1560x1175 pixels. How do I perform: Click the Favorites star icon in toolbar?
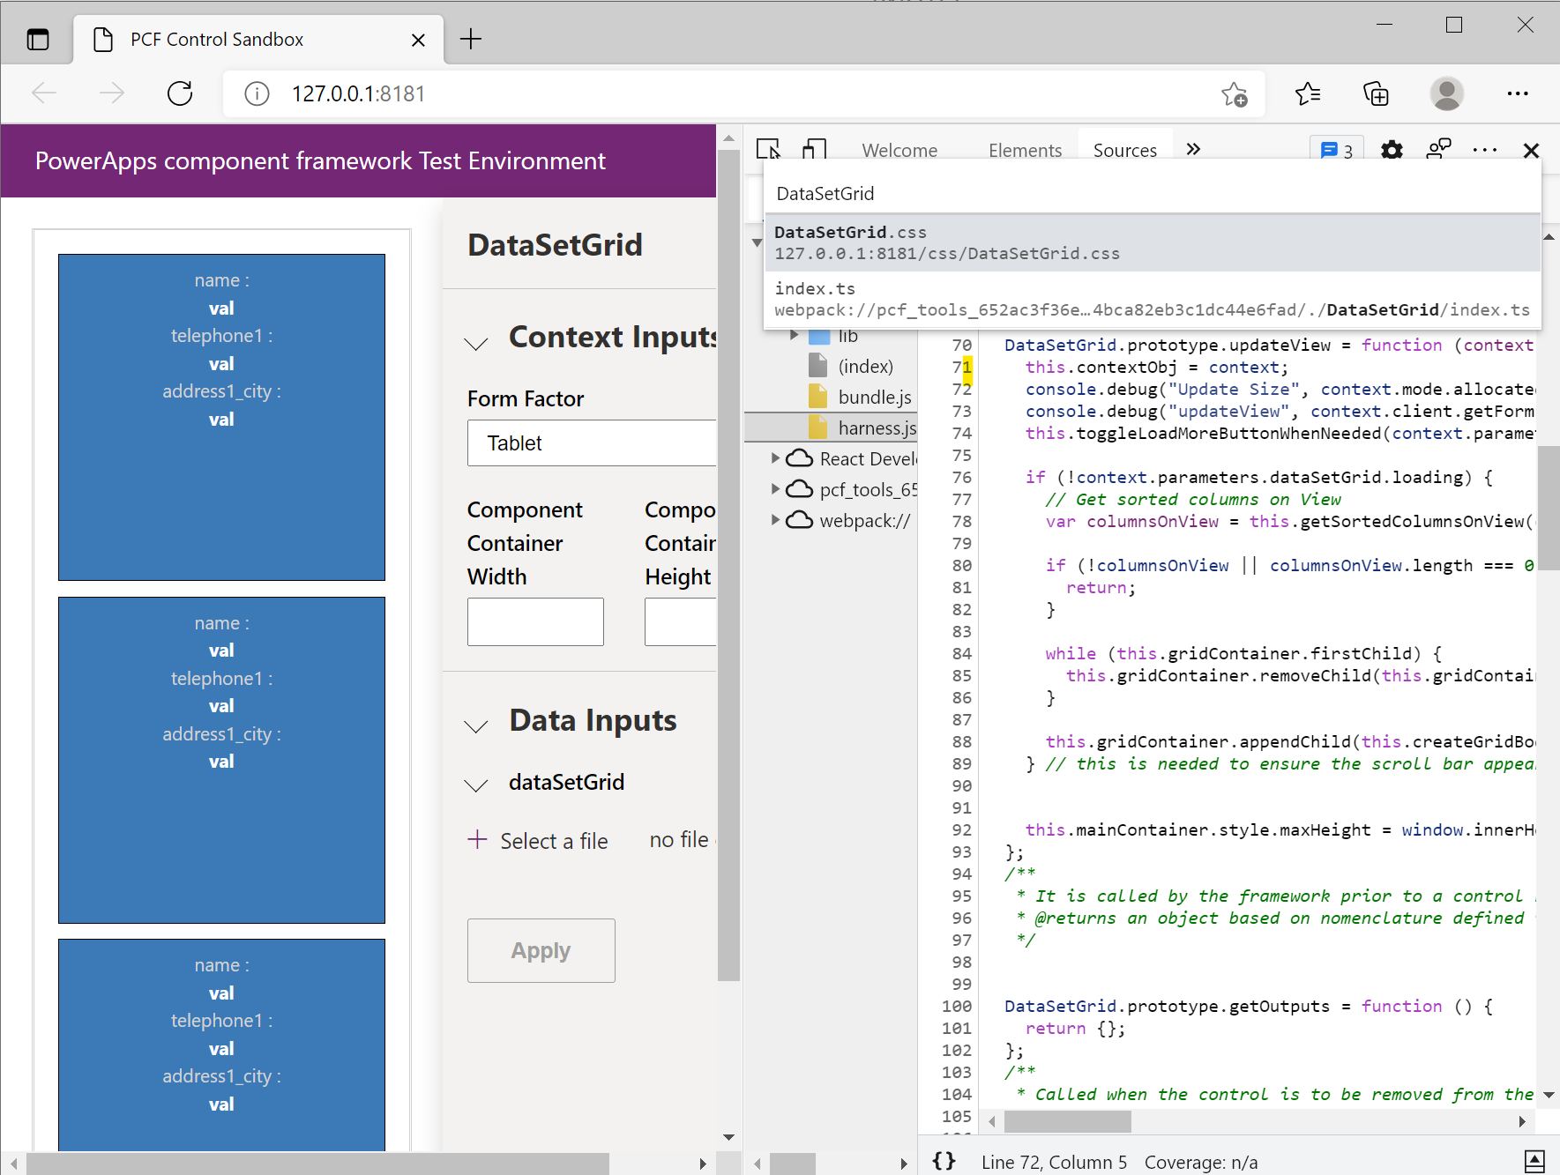[1308, 93]
